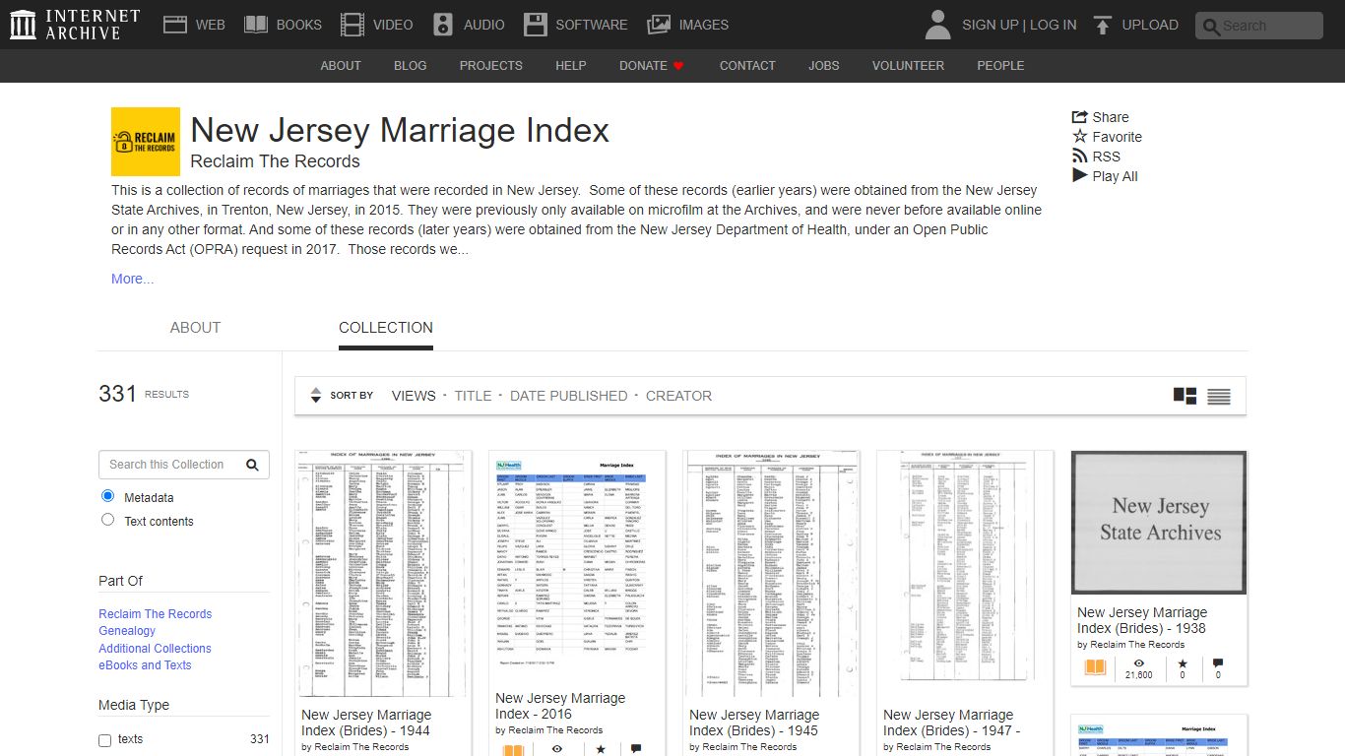Viewport: 1345px width, 756px height.
Task: Expand the description with More...
Action: tap(132, 279)
